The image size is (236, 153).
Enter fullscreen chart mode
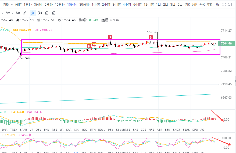[224, 5]
